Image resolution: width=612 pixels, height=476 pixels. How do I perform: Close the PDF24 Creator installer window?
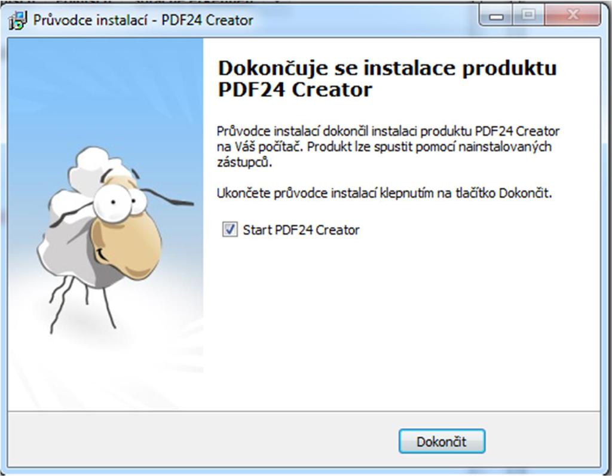(572, 16)
